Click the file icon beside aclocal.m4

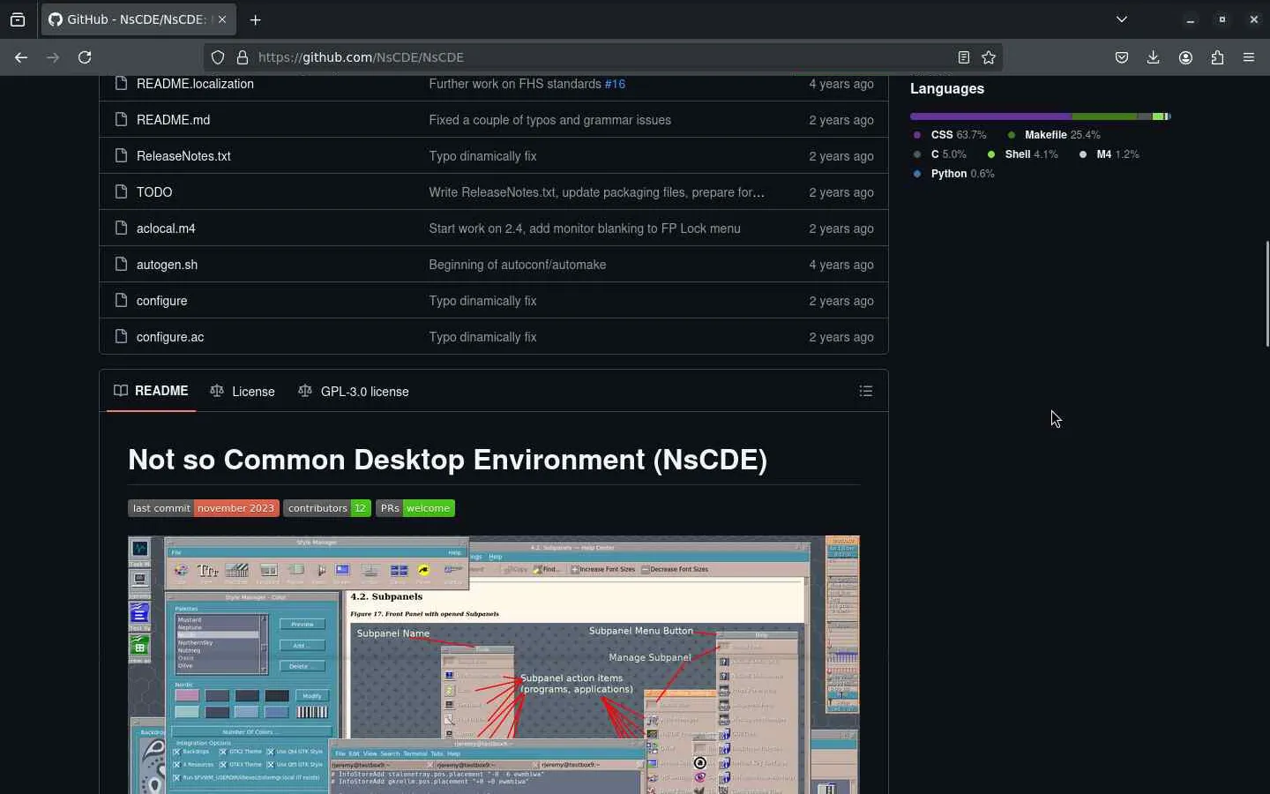122,228
